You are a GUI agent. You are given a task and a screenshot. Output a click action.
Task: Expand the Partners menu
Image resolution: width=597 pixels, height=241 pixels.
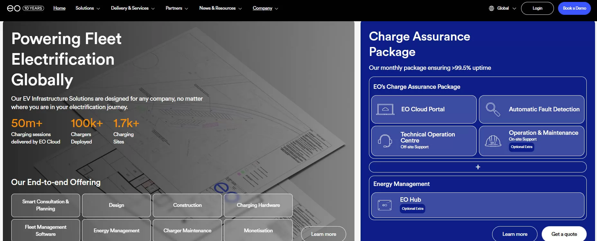coord(177,8)
